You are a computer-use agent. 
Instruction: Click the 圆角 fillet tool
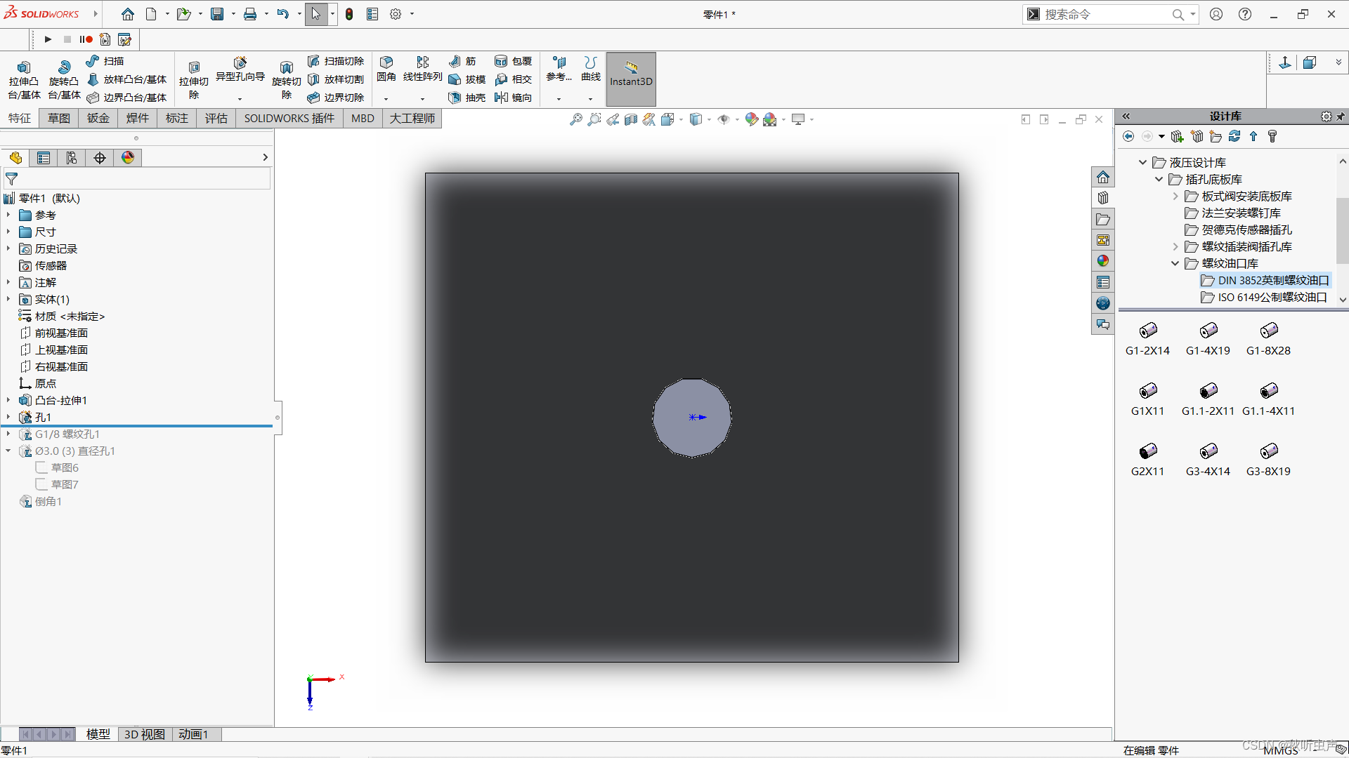[386, 69]
